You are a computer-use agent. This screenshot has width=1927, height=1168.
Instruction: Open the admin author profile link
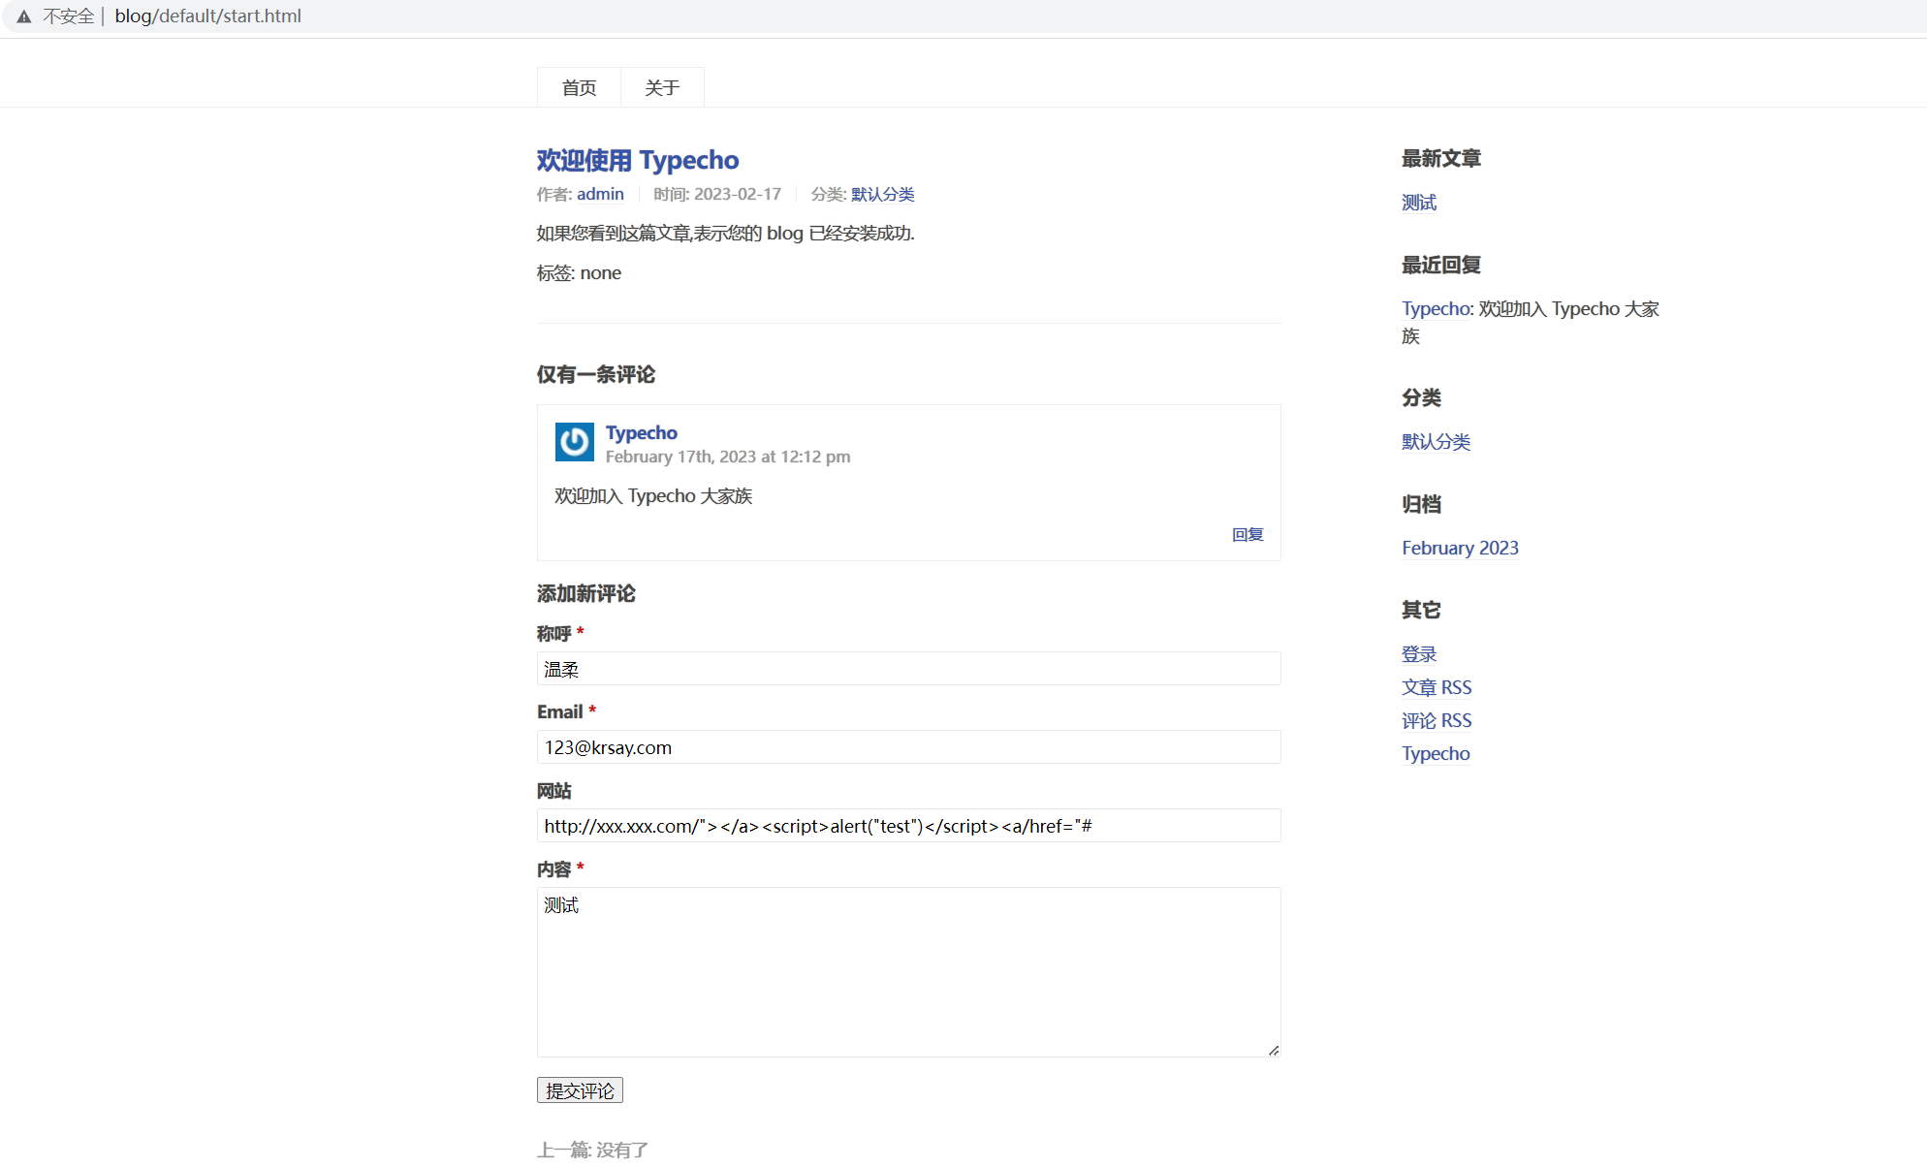click(600, 194)
